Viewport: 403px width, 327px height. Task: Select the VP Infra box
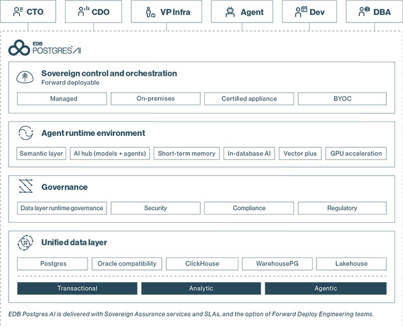(x=166, y=12)
